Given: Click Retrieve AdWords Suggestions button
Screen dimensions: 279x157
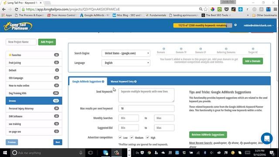Looking at the screenshot, I should [208, 135].
